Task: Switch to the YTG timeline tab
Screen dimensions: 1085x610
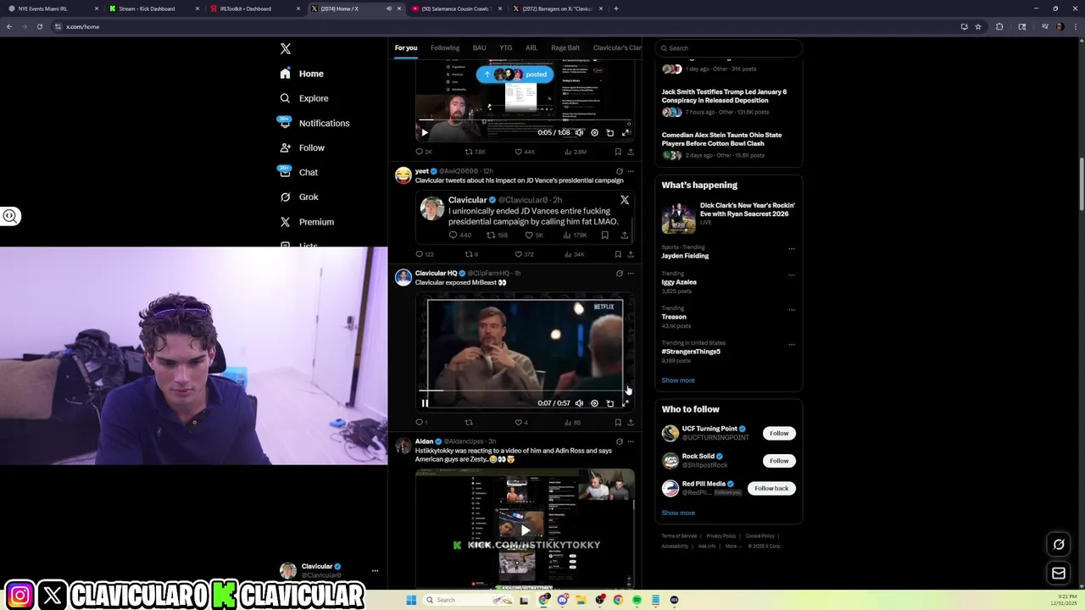Action: point(506,48)
